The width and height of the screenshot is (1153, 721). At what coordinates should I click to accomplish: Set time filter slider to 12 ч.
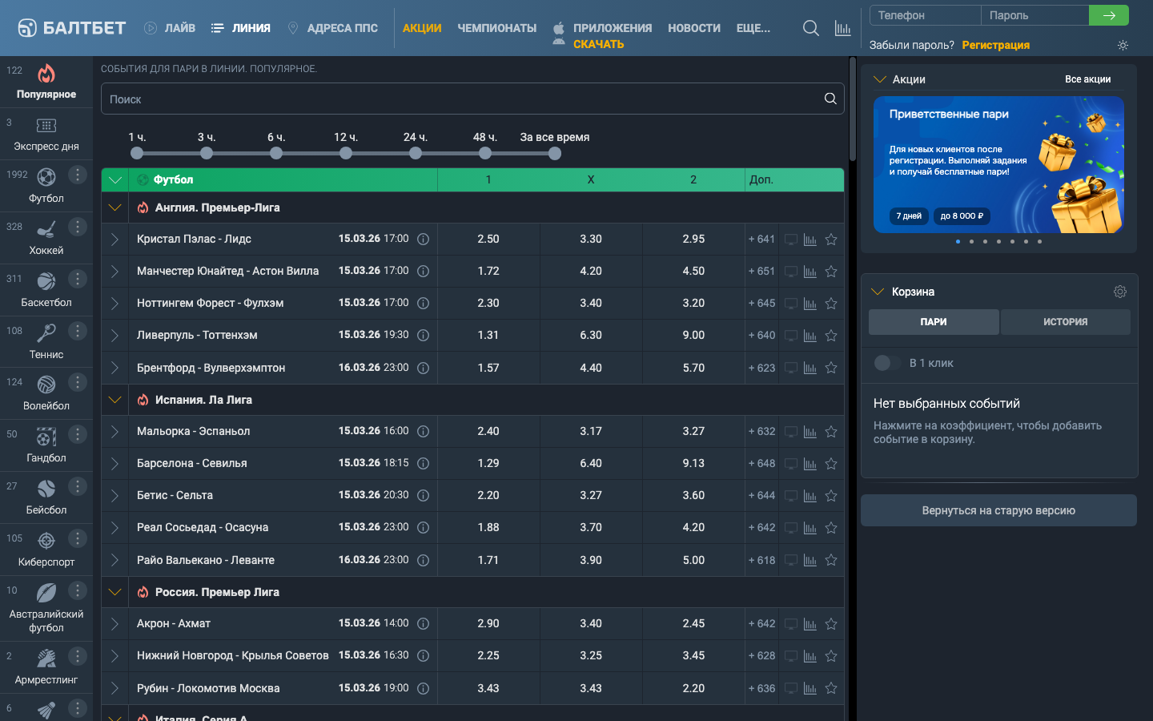click(x=346, y=153)
